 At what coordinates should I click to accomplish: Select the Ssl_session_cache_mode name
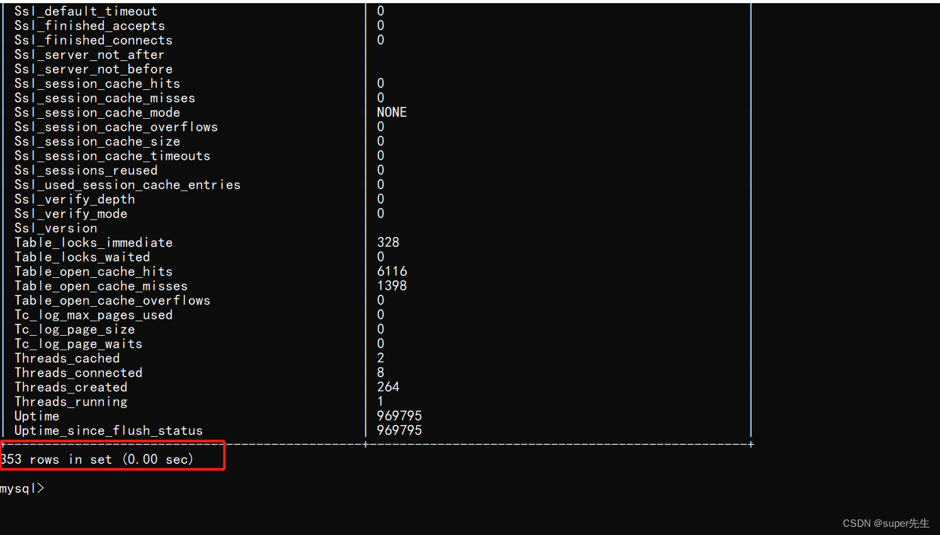click(x=97, y=113)
